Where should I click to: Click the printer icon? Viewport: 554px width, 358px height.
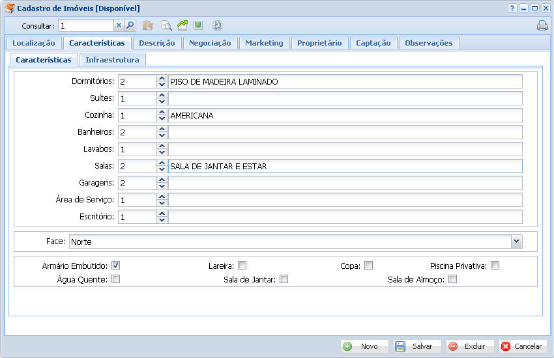point(542,26)
